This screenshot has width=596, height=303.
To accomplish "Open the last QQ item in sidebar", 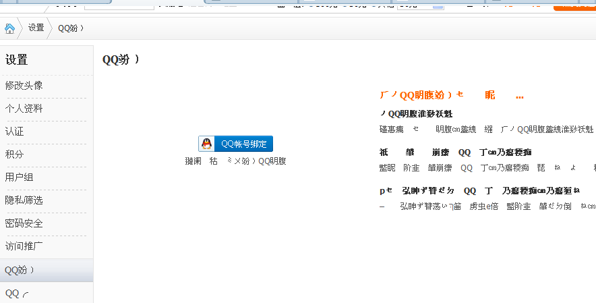I will pos(17,294).
